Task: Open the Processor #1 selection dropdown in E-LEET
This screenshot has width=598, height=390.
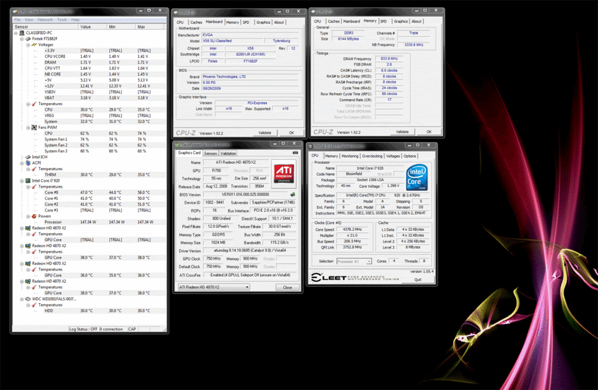Action: 369,261
